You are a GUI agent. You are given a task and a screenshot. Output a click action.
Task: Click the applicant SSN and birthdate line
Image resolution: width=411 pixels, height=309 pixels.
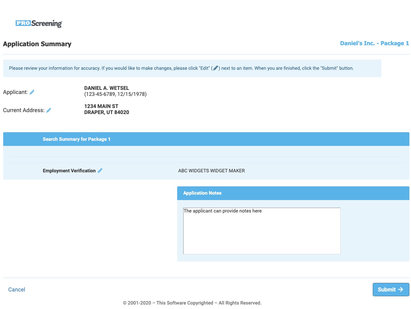(115, 94)
